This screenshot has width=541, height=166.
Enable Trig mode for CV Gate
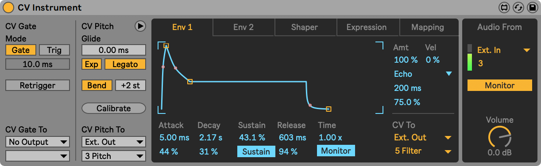click(x=54, y=50)
